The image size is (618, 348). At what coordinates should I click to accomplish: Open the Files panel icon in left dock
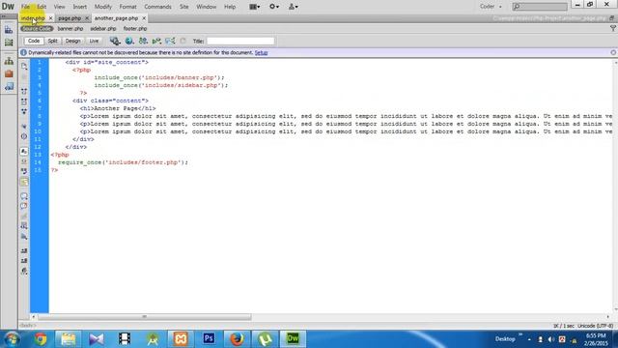(9, 61)
